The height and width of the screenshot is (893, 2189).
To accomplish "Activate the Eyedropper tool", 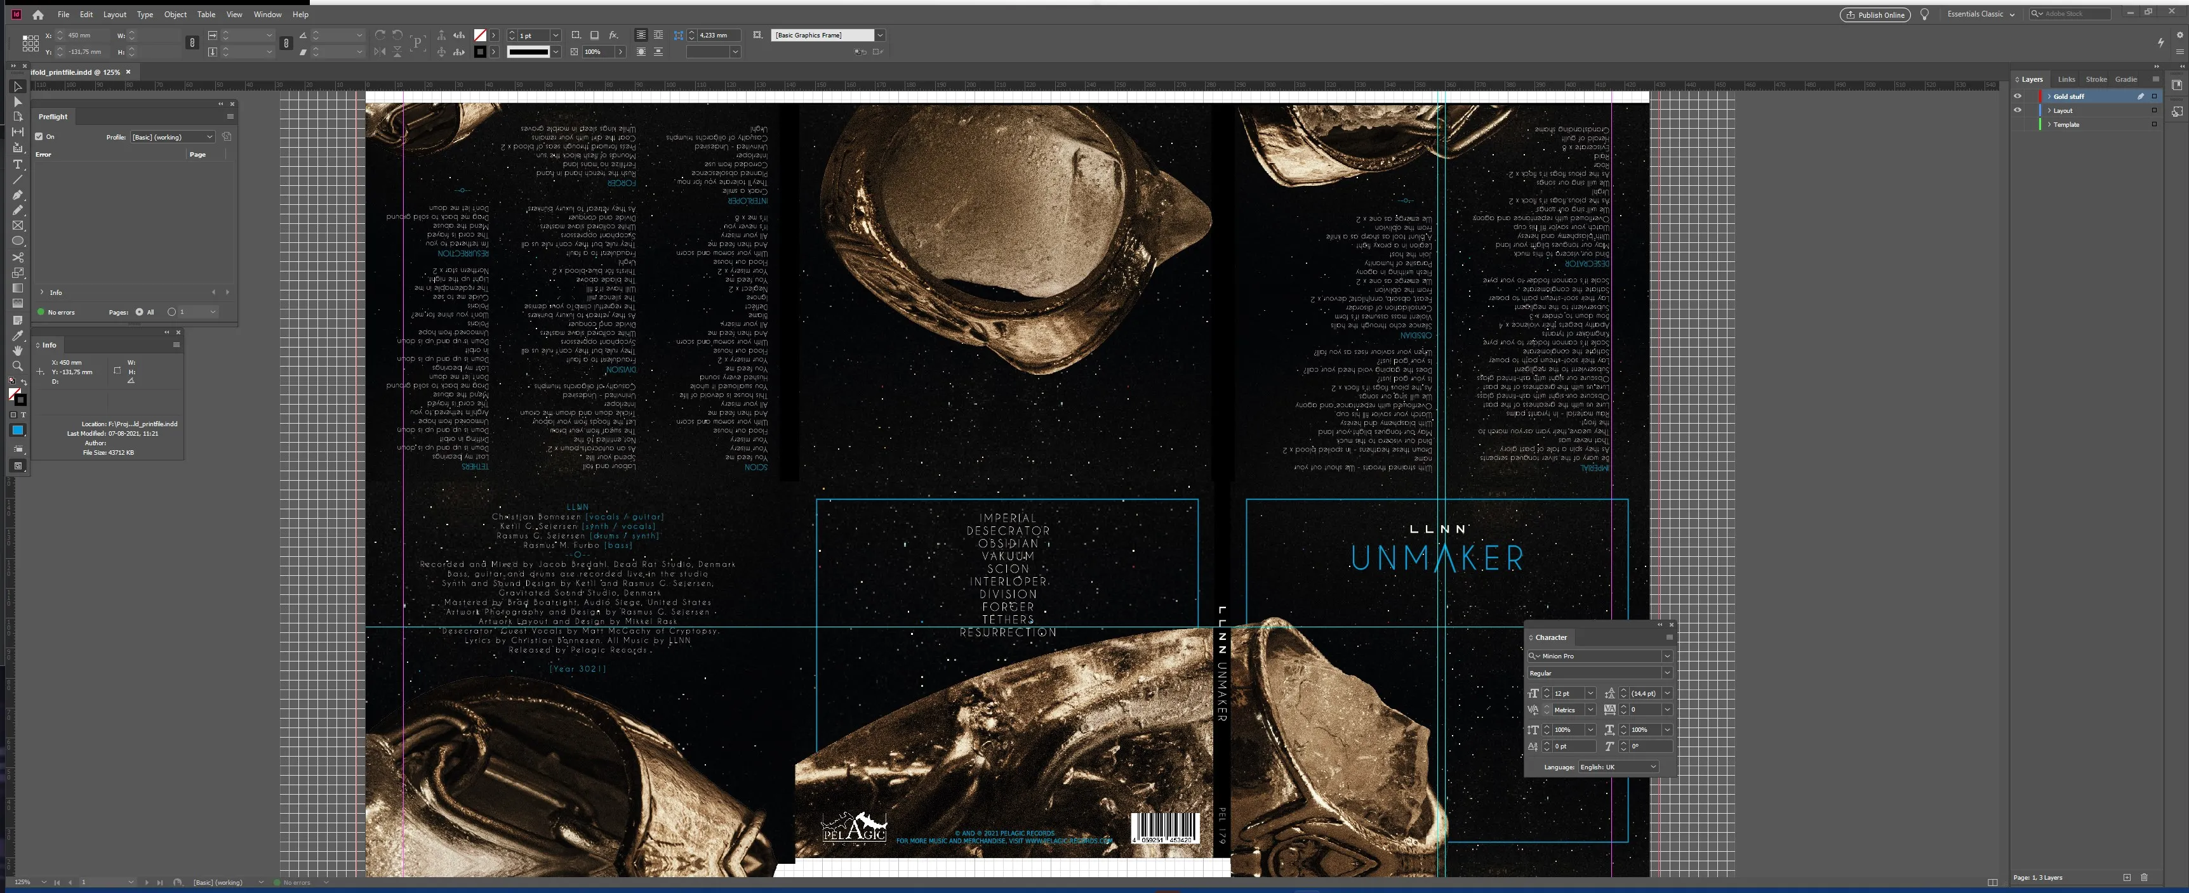I will click(x=17, y=334).
